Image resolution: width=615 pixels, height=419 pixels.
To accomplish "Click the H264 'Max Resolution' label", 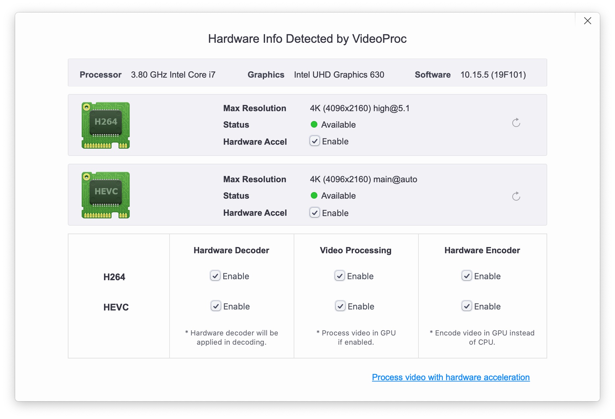I will coord(255,108).
